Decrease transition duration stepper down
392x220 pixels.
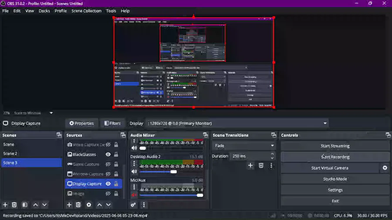coord(272,158)
